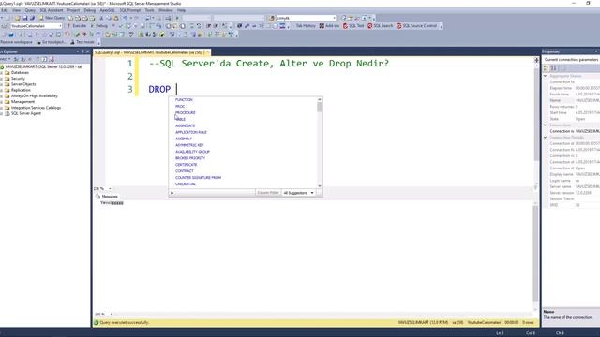This screenshot has width=600, height=337.
Task: Choose CREDENTIAL from the suggestion list
Action: [x=186, y=184]
